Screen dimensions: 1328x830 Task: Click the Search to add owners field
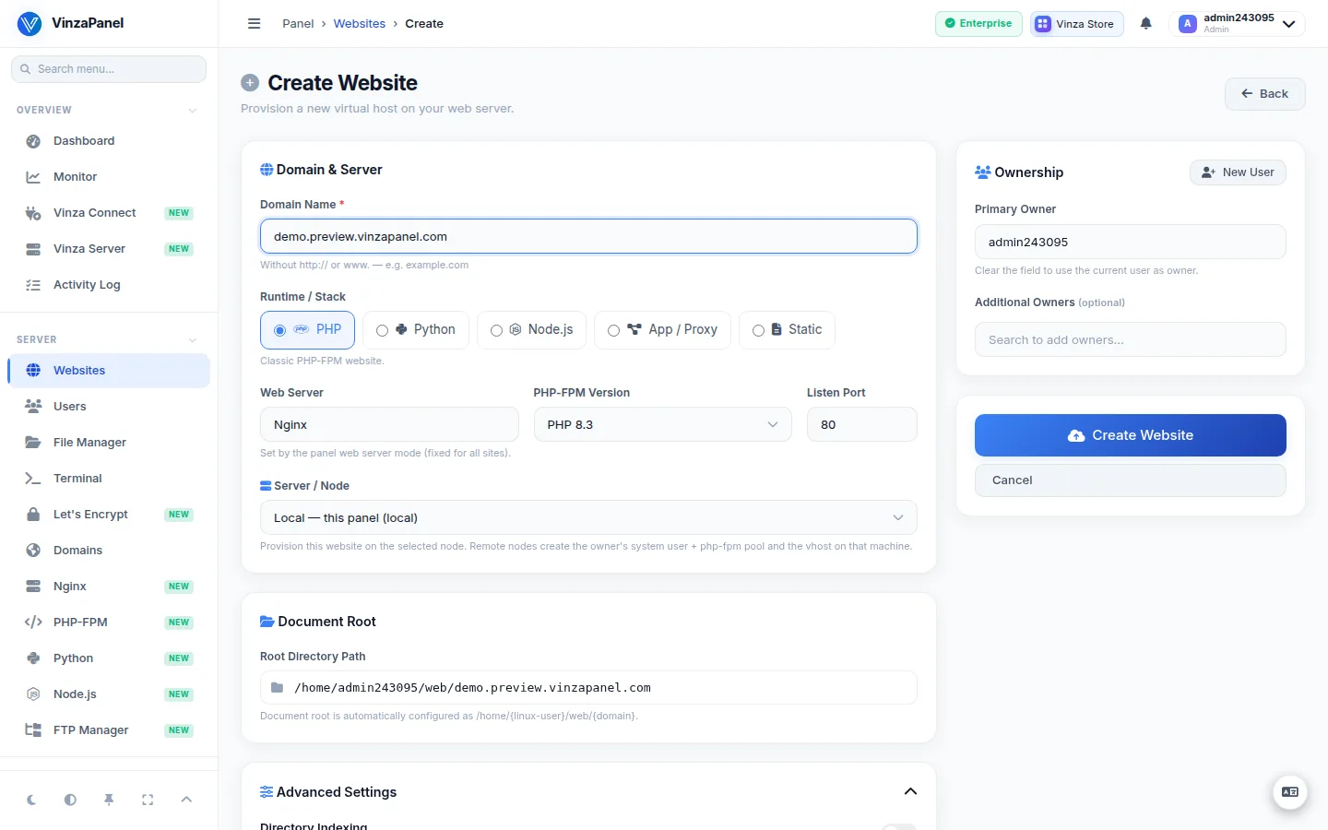1131,339
